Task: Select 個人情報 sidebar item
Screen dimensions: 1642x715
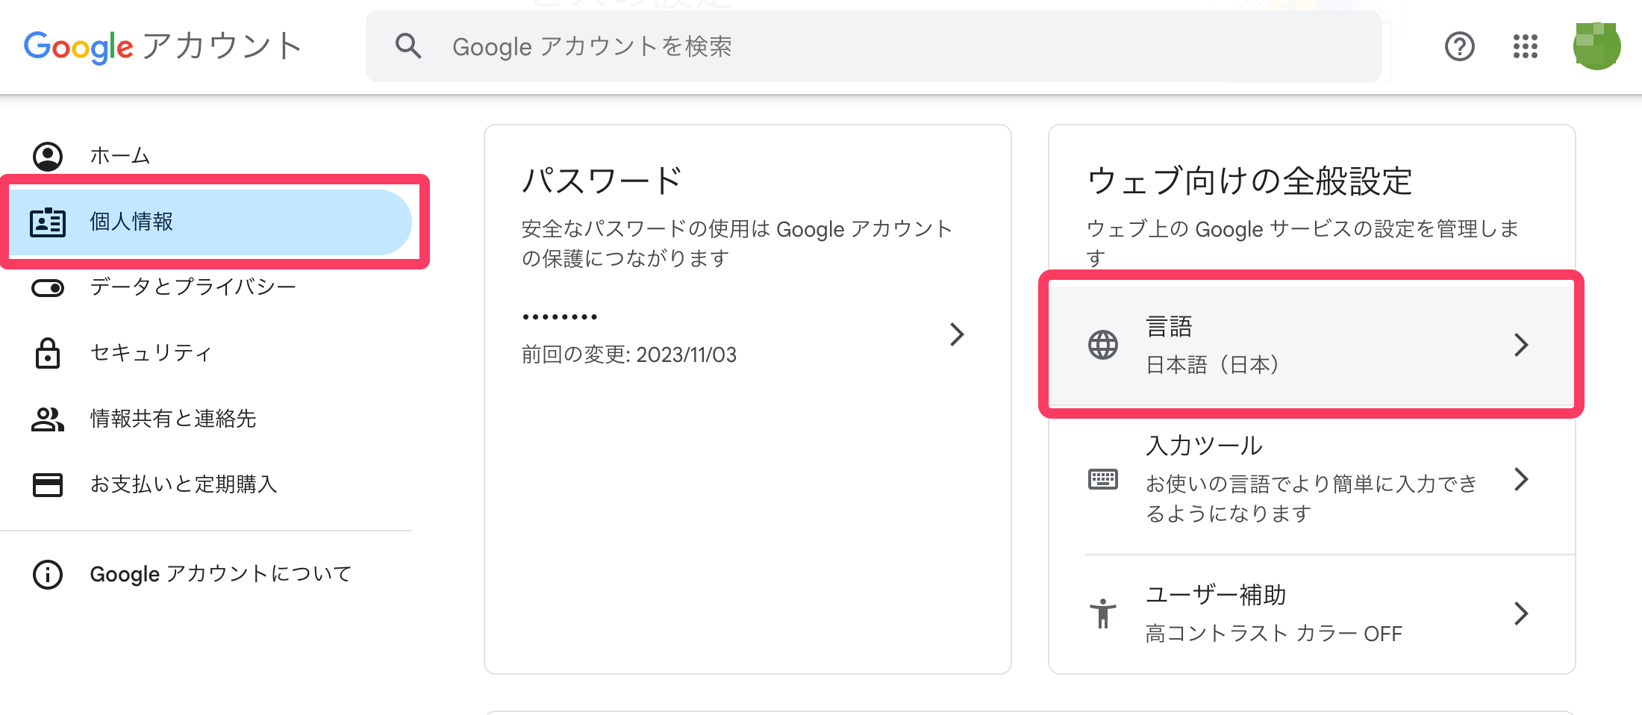Action: (x=131, y=222)
